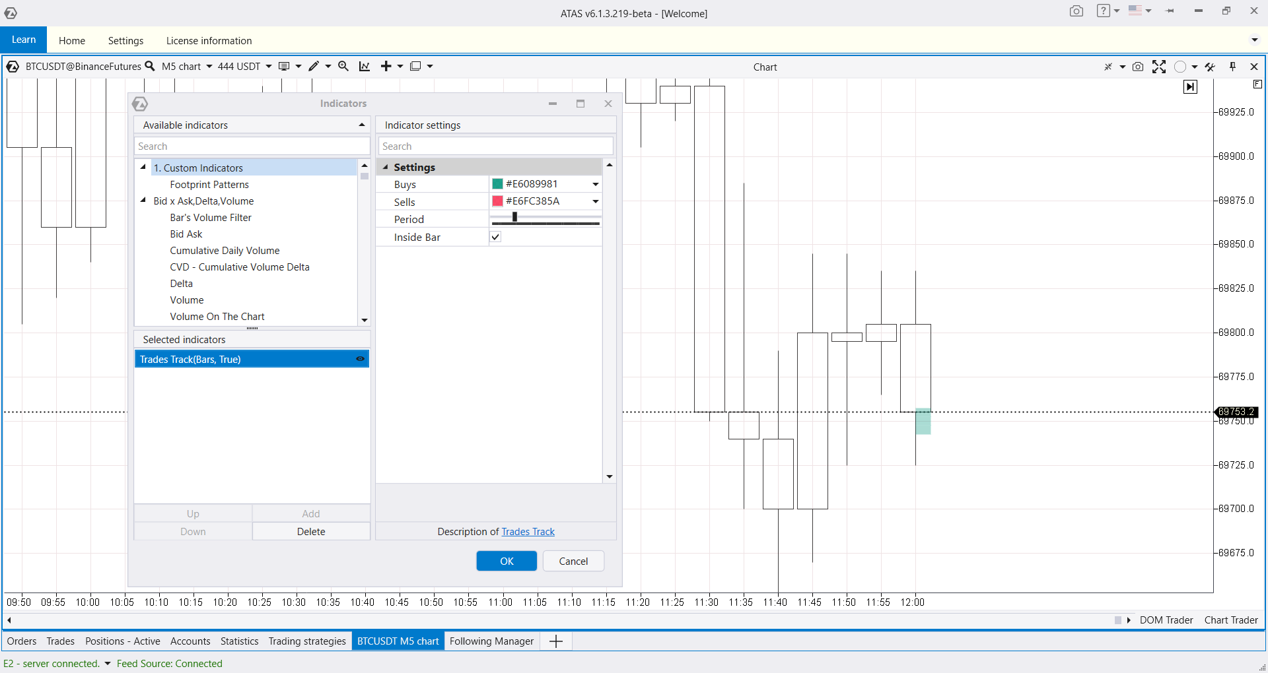
Task: Jump to the latest bar arrow icon
Action: (1190, 86)
